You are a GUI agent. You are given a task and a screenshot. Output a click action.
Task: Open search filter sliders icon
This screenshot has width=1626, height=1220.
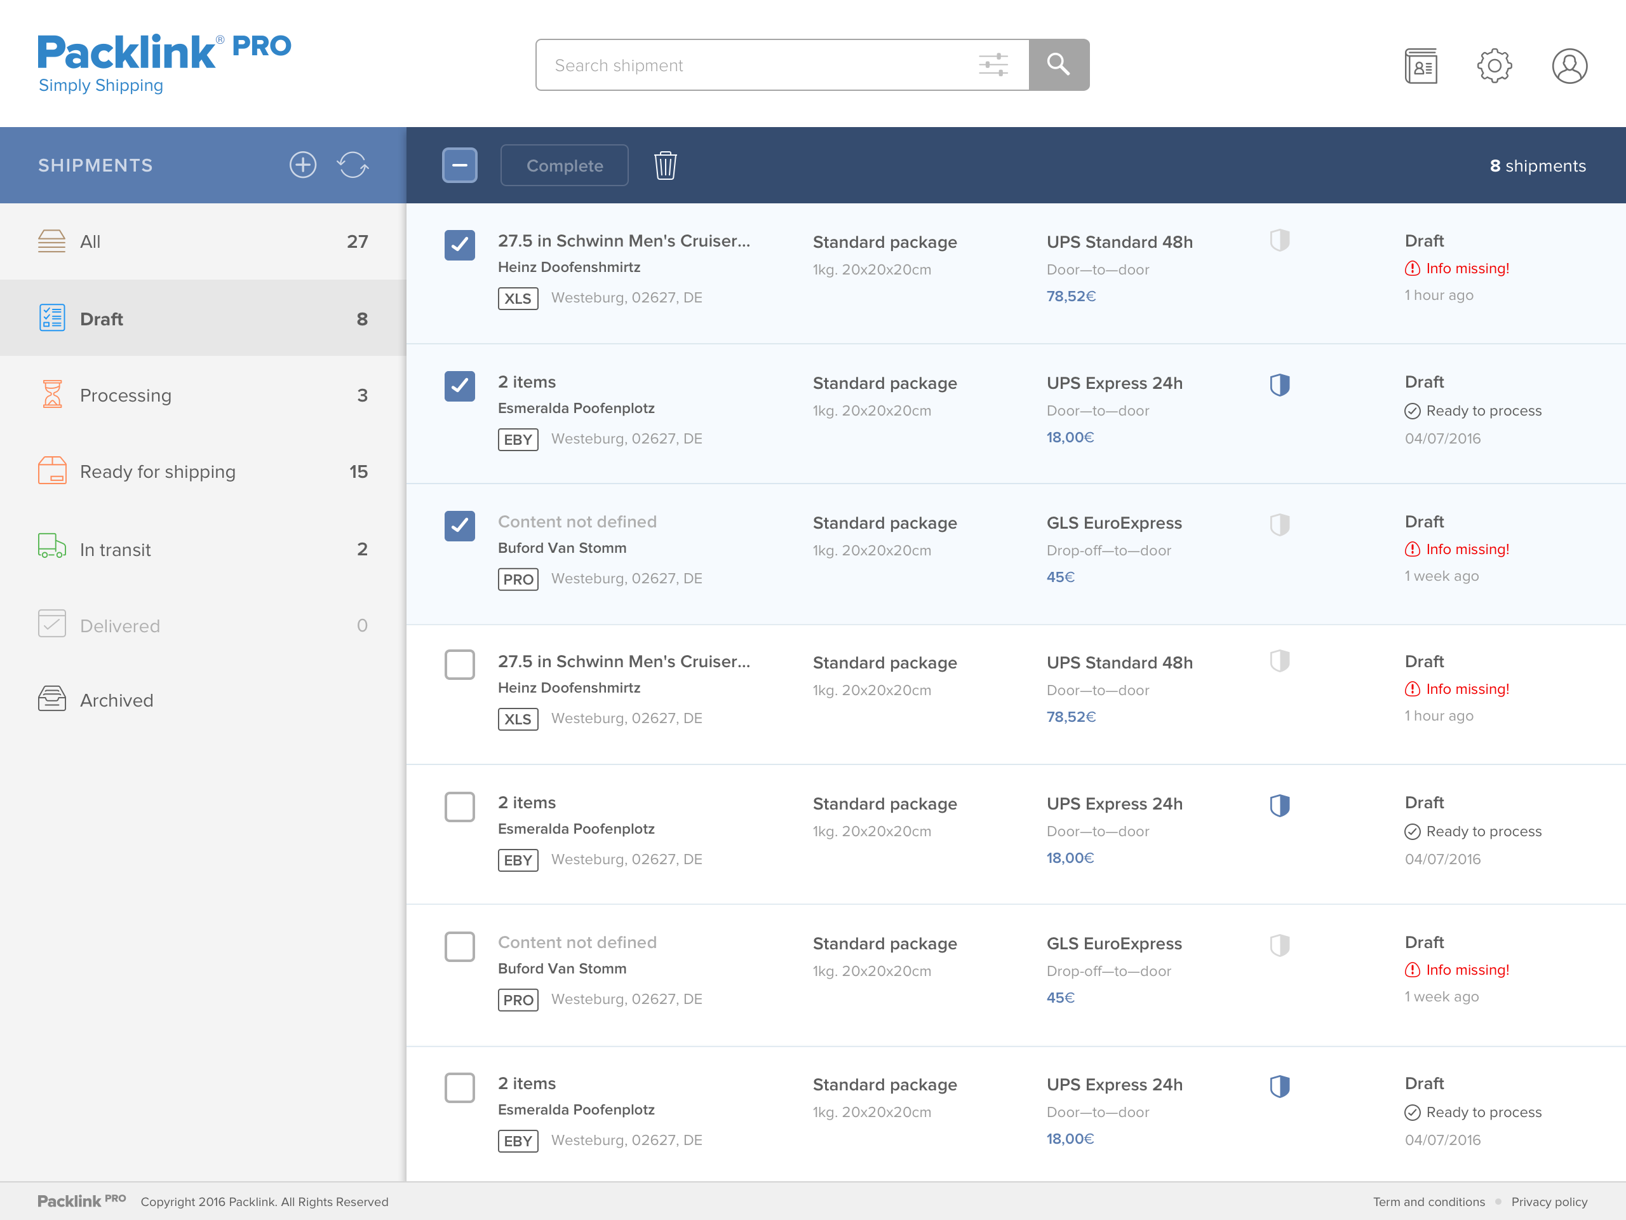993,65
